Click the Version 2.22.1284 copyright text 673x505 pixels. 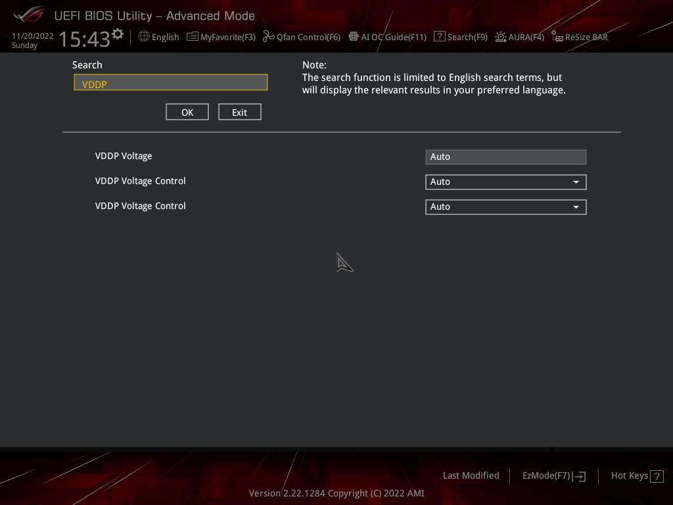click(336, 493)
